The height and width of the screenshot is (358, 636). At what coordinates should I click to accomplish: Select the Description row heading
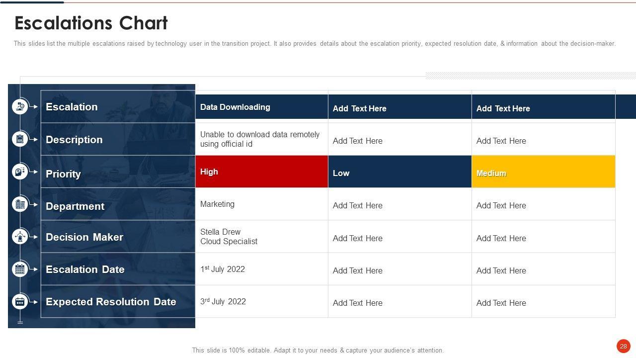(74, 140)
